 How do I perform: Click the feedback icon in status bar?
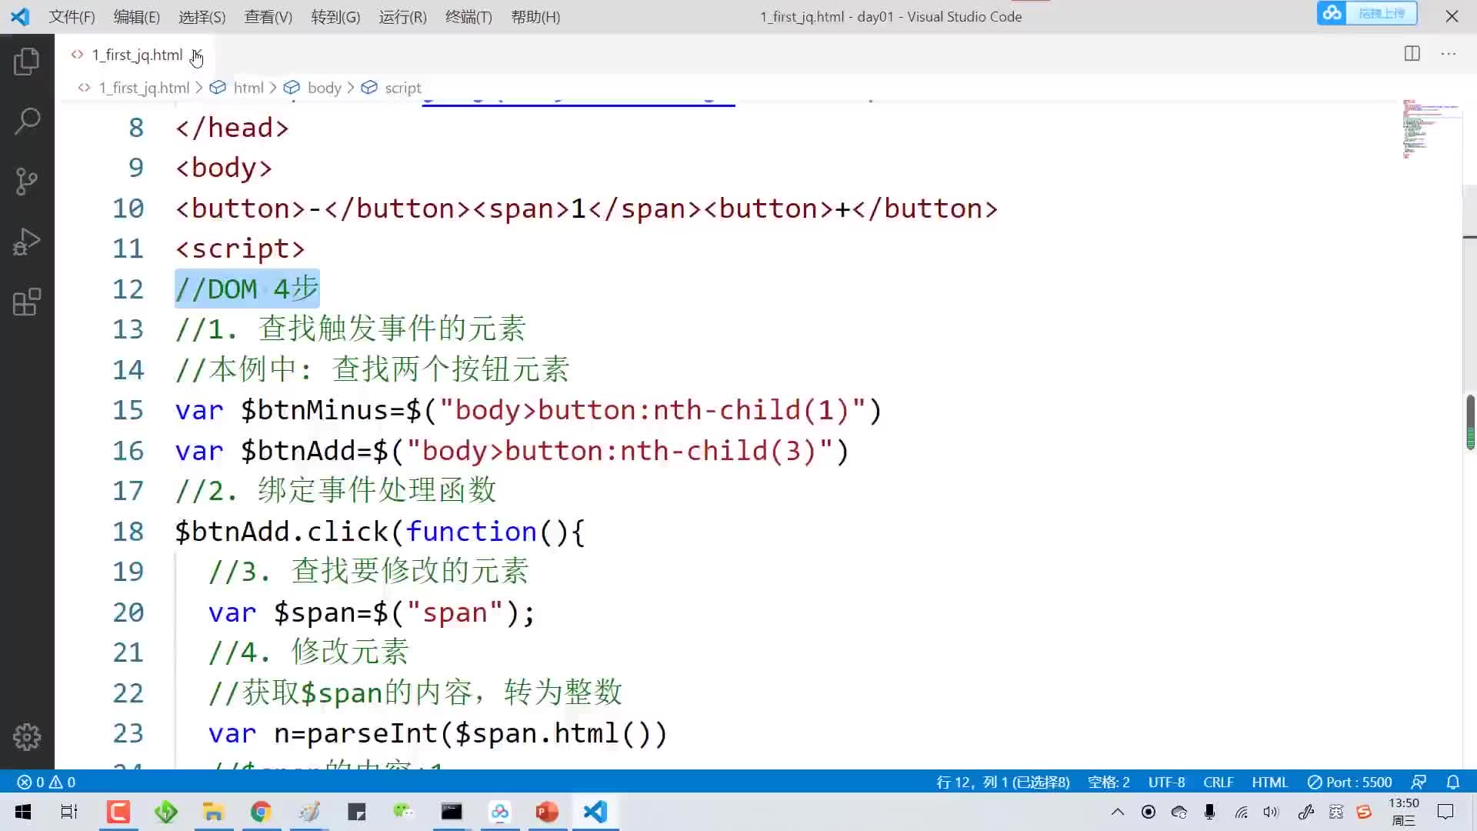pos(1419,782)
